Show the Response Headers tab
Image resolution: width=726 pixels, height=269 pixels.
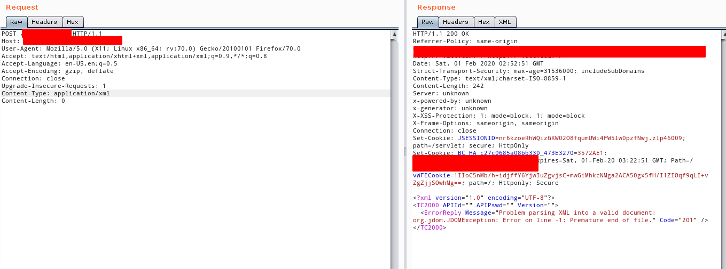point(456,22)
